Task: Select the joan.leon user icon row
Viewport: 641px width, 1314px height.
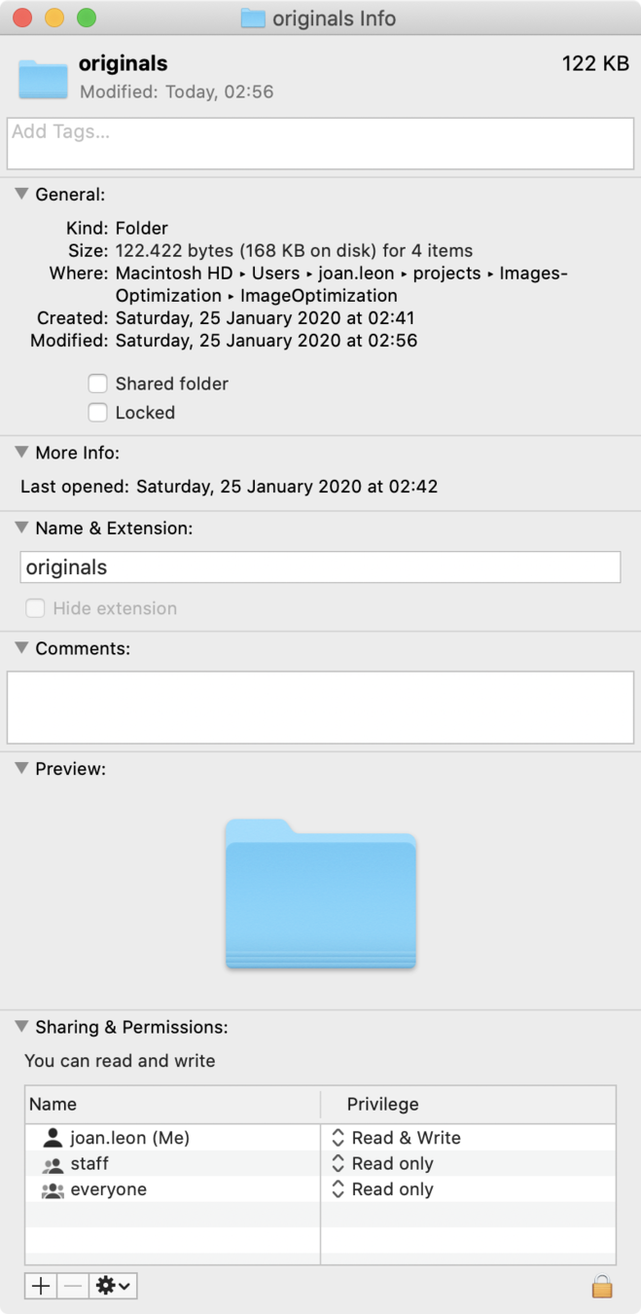Action: pyautogui.click(x=320, y=1137)
